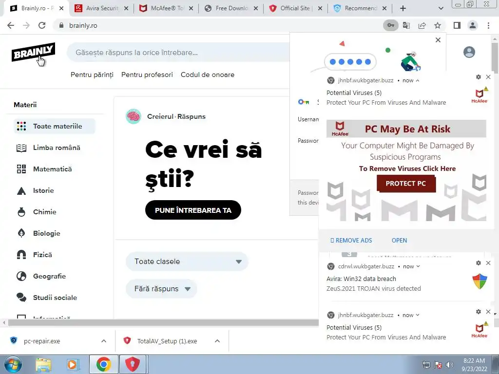Viewport: 499px width, 374px height.
Task: Open the red shield taskbar app
Action: pyautogui.click(x=133, y=364)
